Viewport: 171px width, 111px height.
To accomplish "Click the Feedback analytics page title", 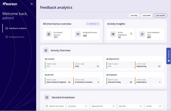I will point(56,7).
